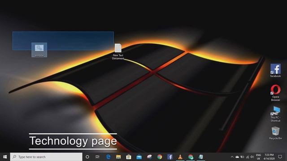This screenshot has width=287, height=161.
Task: Open the Mail app on the taskbar
Action: click(139, 157)
